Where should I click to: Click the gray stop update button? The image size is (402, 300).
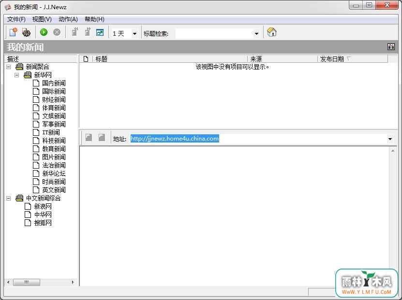[x=57, y=32]
